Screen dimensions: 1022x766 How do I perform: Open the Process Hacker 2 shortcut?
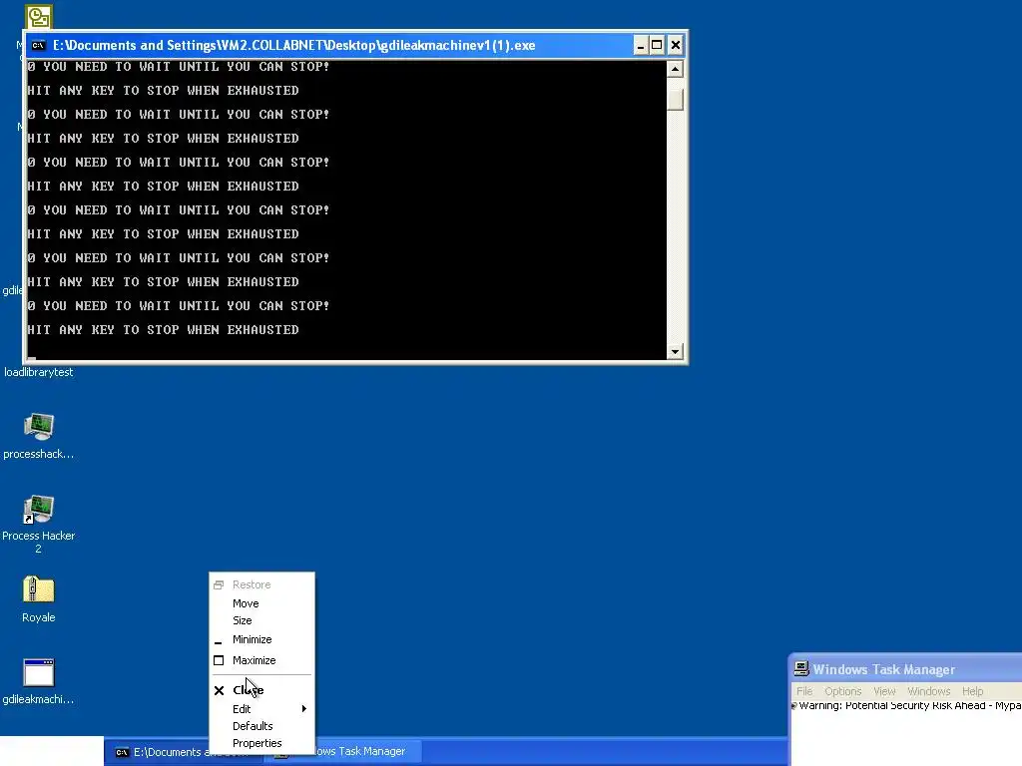pyautogui.click(x=39, y=509)
